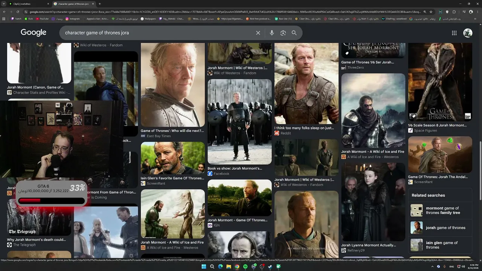This screenshot has height=271, width=482.
Task: Open the 'Who will die next' Jorah image
Action: pyautogui.click(x=173, y=85)
